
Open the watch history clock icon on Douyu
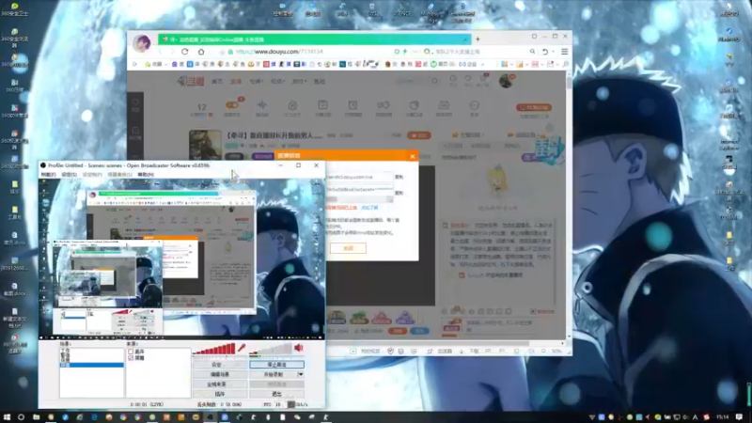453,80
